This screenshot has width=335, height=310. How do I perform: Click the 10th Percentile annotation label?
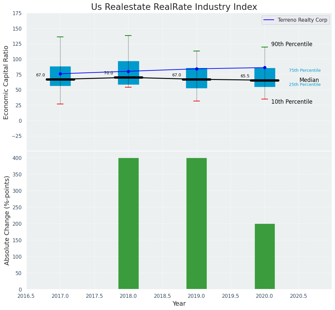tap(292, 102)
